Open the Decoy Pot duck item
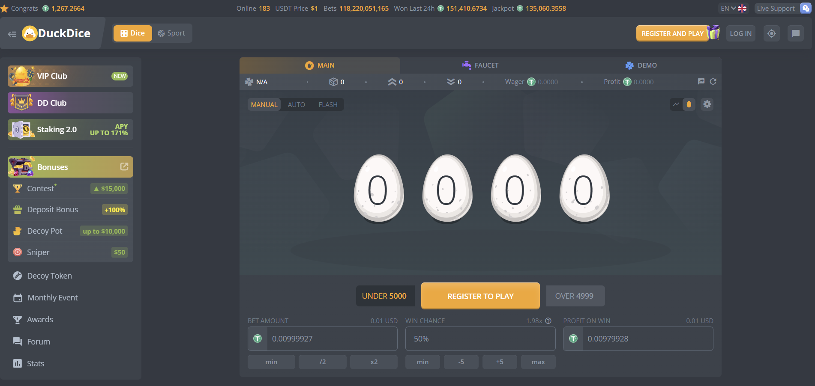The height and width of the screenshot is (386, 815). point(70,231)
